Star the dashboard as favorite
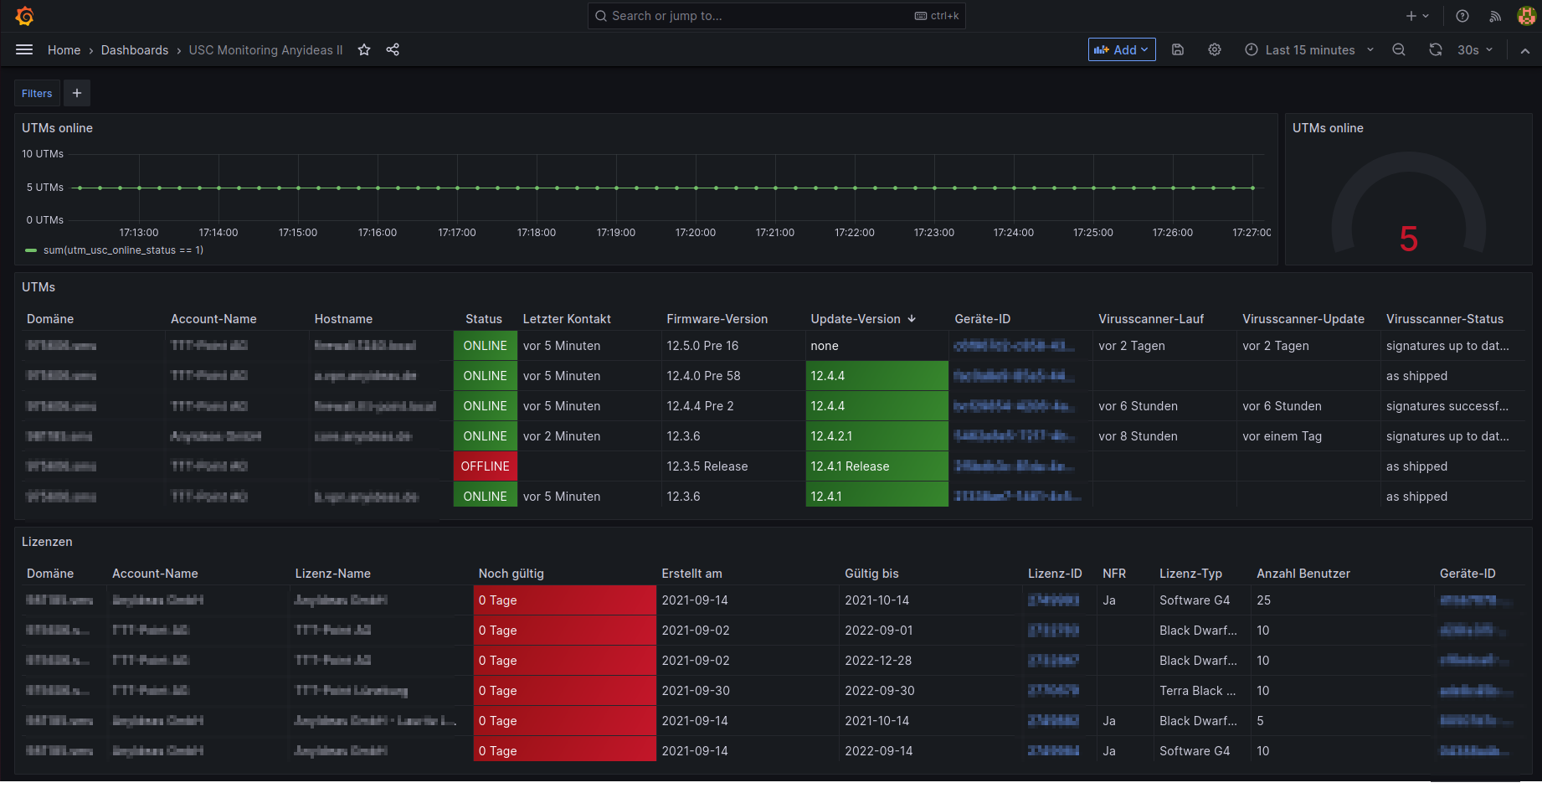 [364, 50]
